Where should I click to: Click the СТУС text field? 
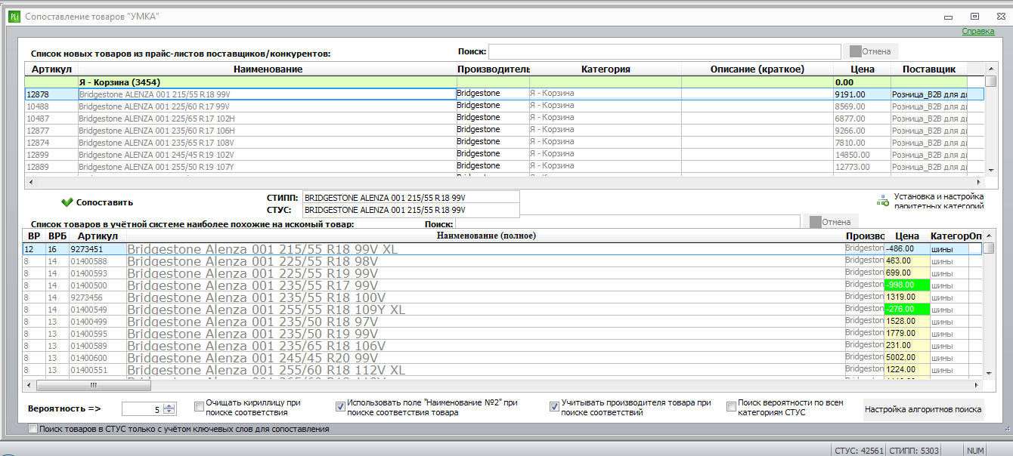click(x=410, y=210)
